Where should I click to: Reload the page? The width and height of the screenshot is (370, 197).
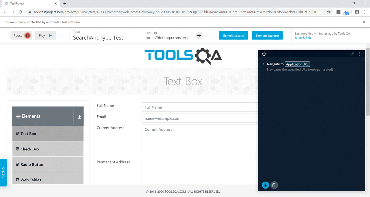[x=20, y=12]
